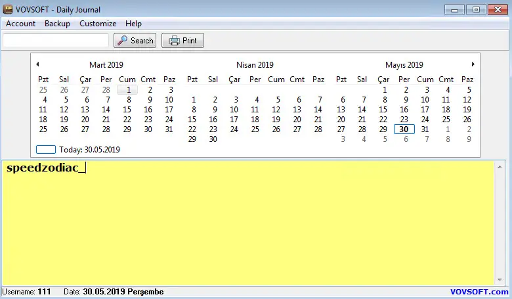The image size is (512, 299).
Task: Click the Print button
Action: [x=183, y=41]
